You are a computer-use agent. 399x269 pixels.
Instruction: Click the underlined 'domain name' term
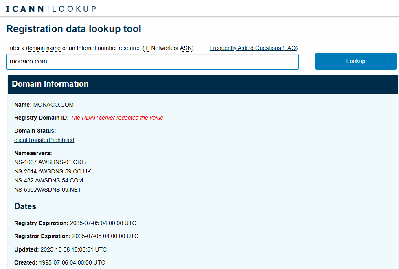pyautogui.click(x=43, y=48)
